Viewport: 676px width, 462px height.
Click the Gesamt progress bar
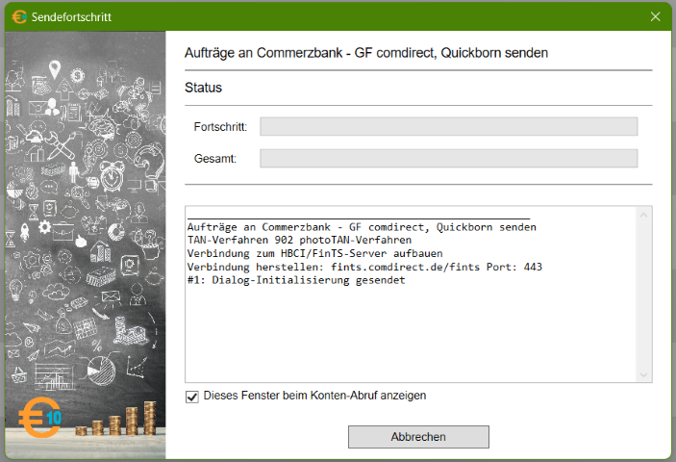pyautogui.click(x=448, y=158)
